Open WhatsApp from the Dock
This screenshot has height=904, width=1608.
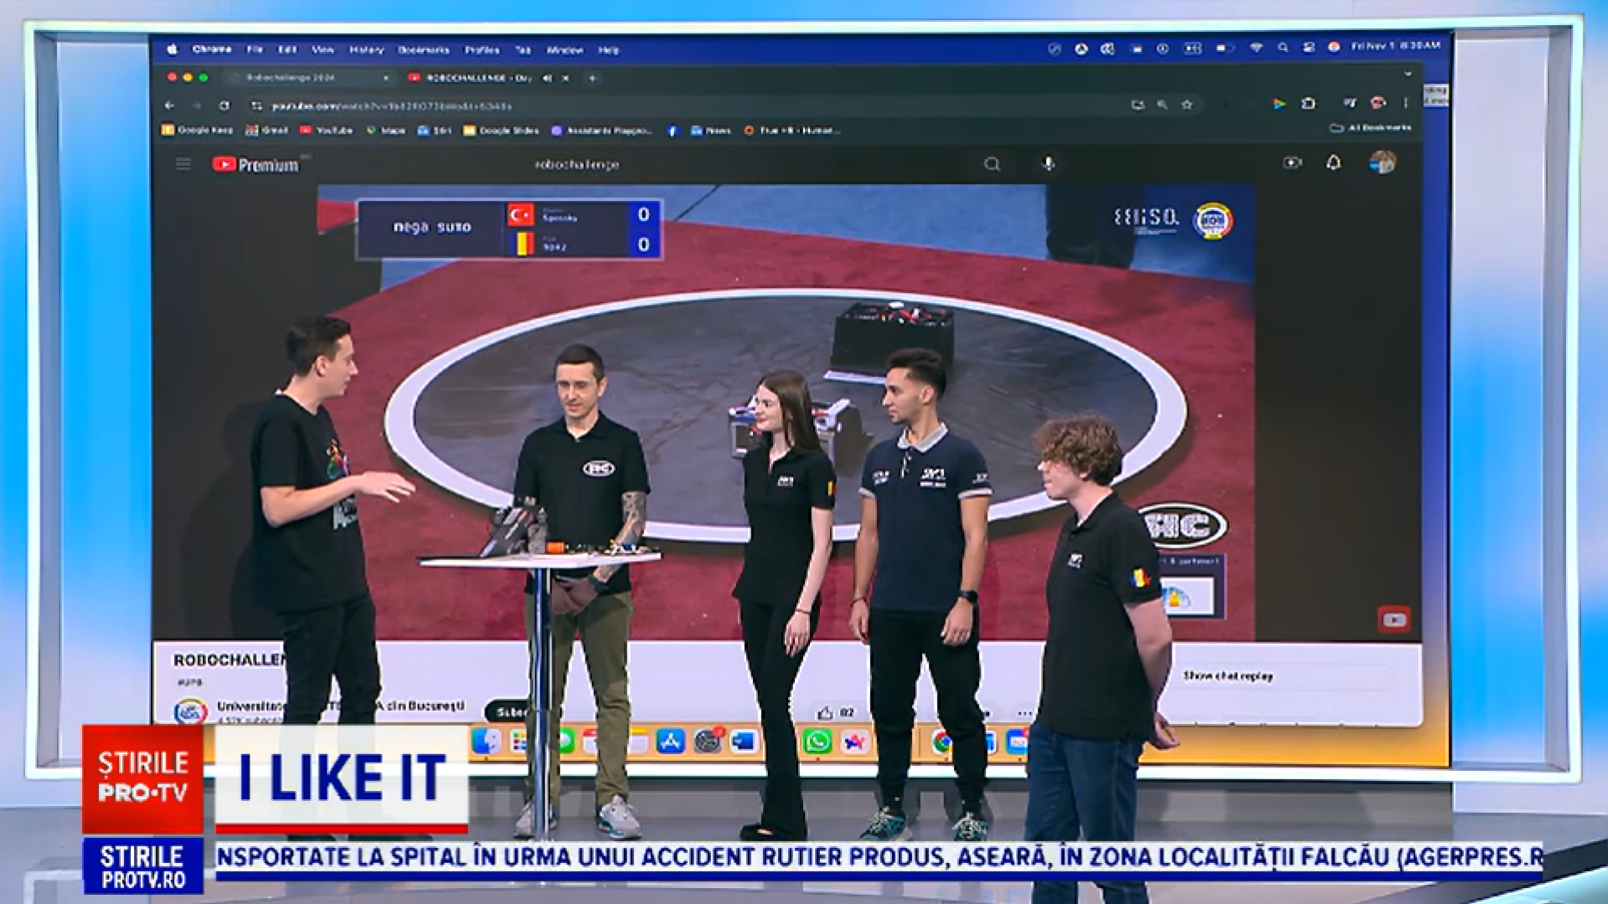coord(817,742)
